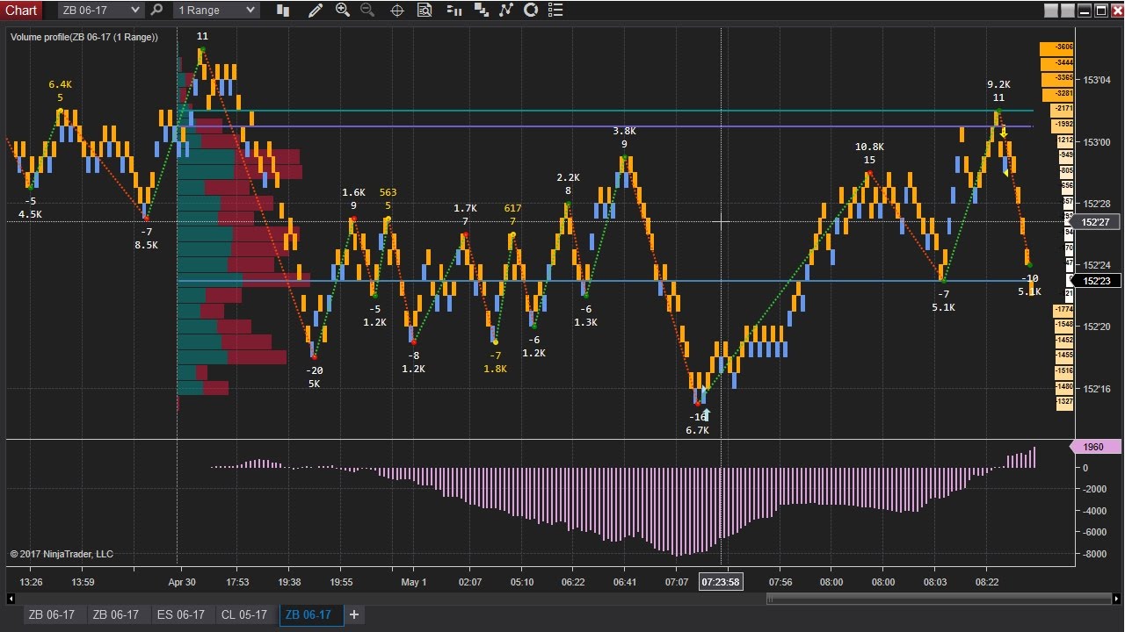Click the 10.8K swing volume label
Viewport: 1125px width, 632px height.
869,147
